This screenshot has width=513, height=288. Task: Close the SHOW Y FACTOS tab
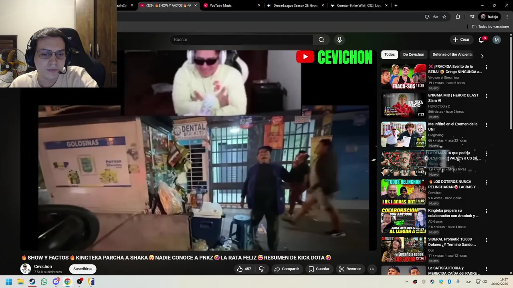point(196,6)
